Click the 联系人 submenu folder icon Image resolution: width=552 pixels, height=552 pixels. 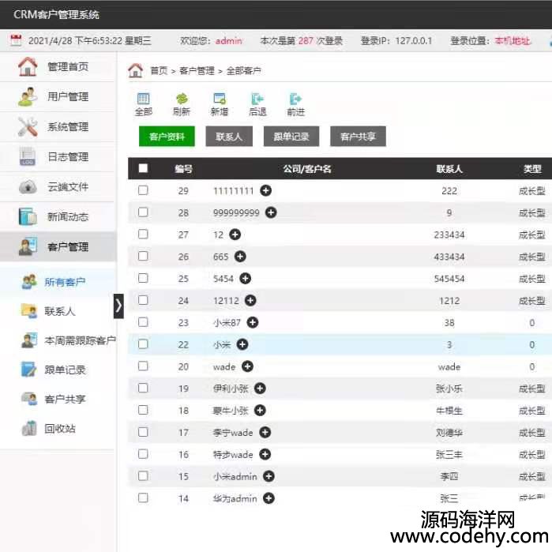click(29, 311)
